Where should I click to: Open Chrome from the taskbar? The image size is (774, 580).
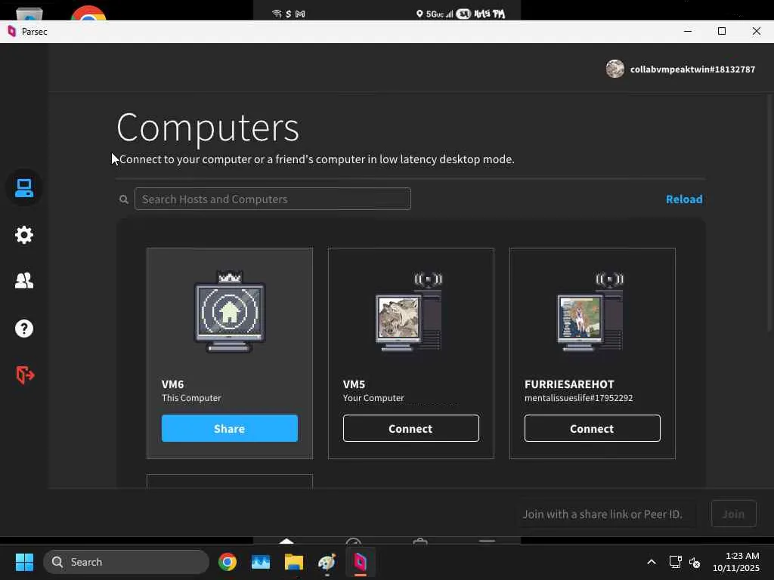tap(228, 562)
